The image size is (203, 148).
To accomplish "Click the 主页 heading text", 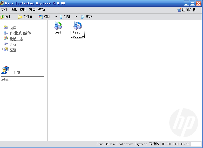I will point(17,73).
